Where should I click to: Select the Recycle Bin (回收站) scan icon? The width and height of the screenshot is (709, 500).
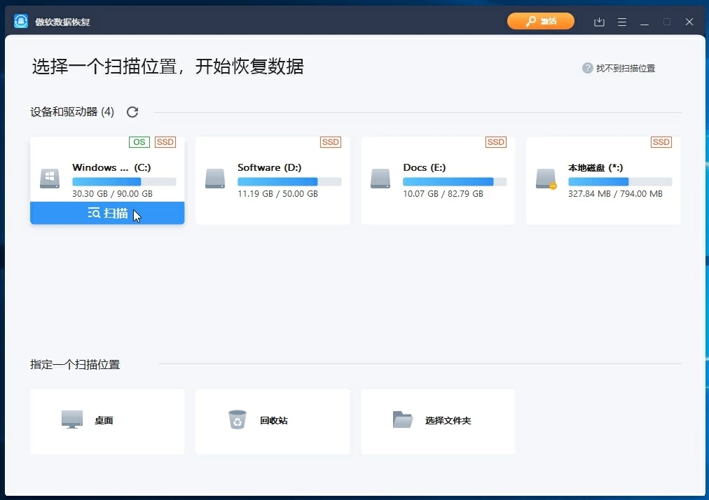(x=237, y=419)
